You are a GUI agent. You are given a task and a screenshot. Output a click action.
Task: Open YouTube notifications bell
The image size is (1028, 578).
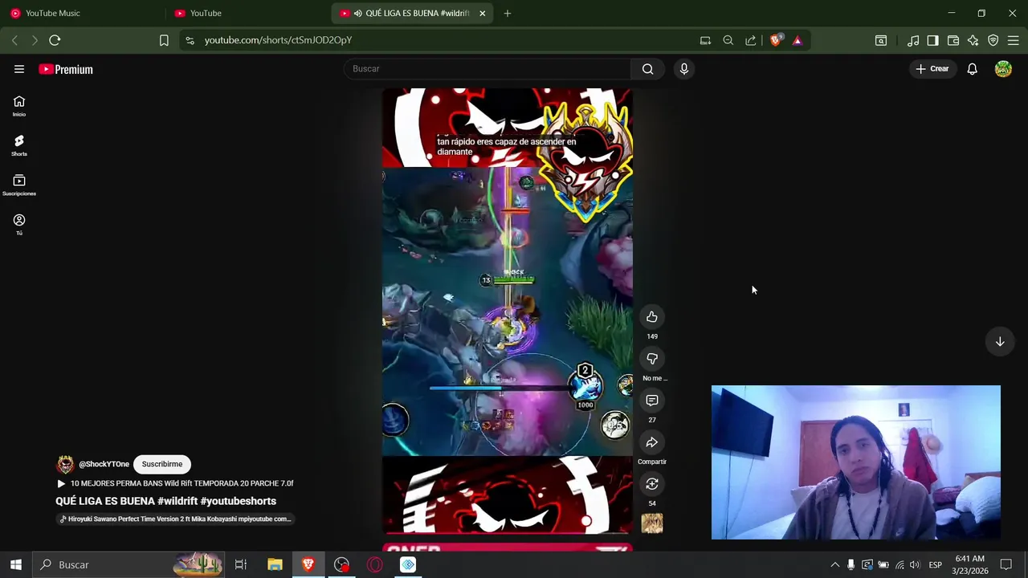[x=972, y=69]
